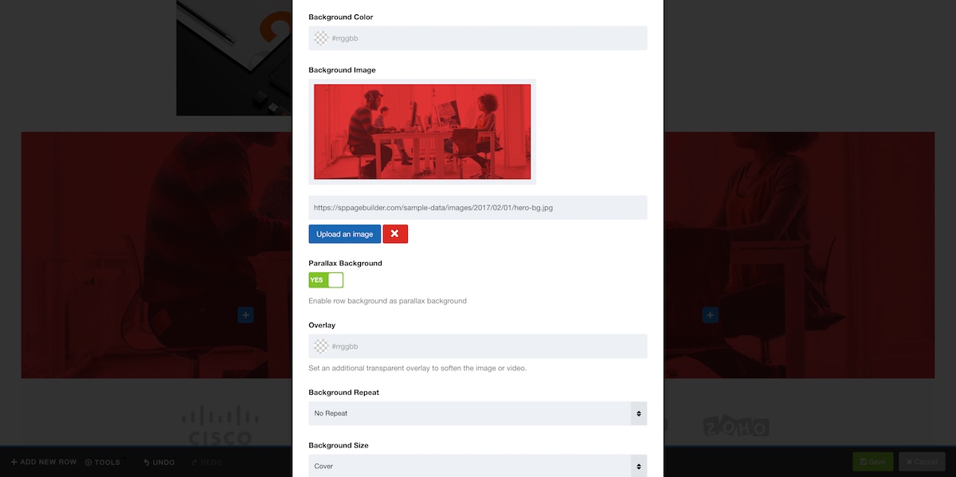The image size is (956, 477).
Task: Click the Undo button
Action: coord(159,462)
